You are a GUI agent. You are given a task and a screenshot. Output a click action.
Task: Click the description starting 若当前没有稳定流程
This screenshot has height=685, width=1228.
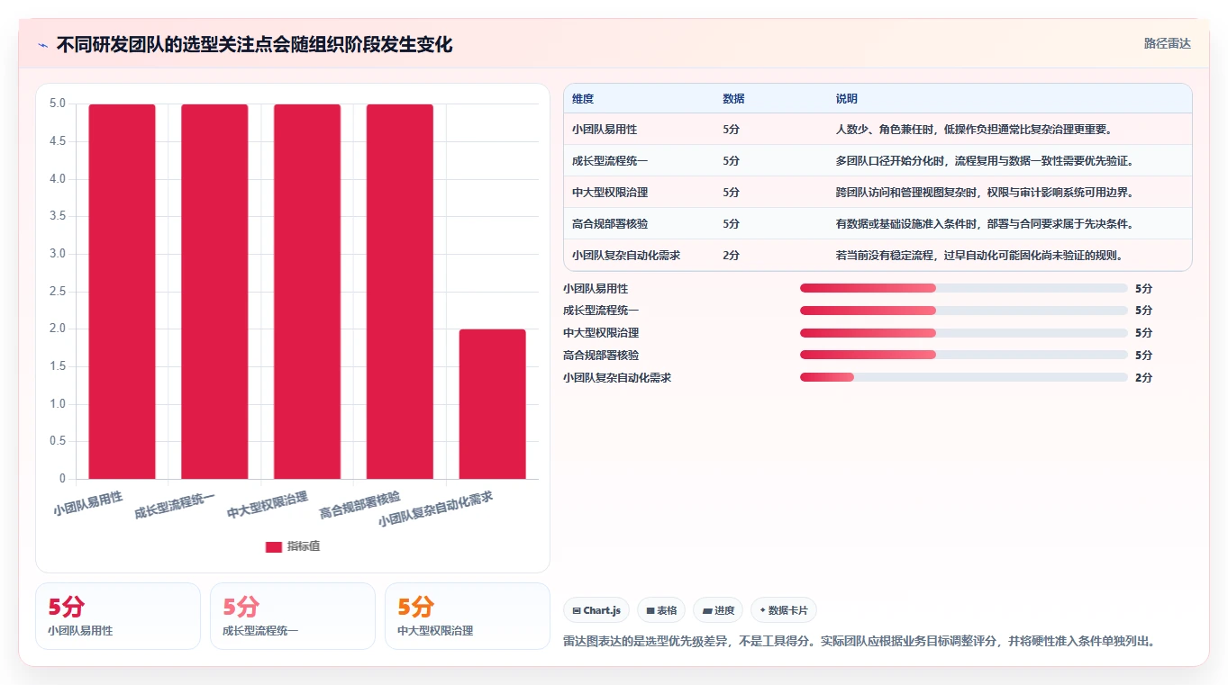(978, 256)
